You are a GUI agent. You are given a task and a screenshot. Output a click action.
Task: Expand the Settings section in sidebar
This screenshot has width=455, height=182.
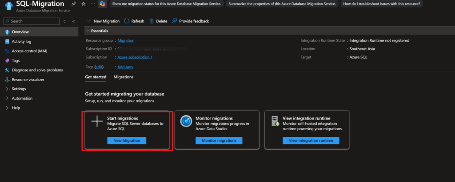click(x=7, y=89)
